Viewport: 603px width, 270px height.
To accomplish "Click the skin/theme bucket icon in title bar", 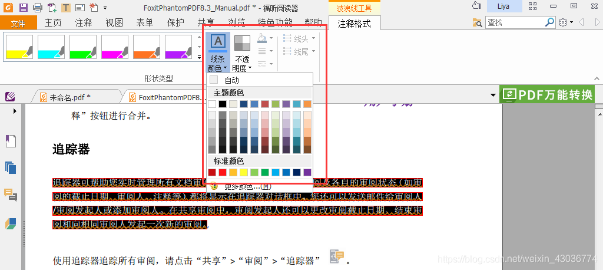I will point(476,6).
